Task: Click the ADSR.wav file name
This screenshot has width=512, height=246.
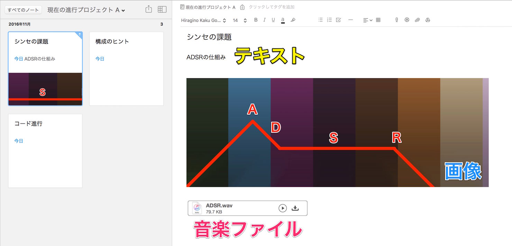Action: [219, 206]
